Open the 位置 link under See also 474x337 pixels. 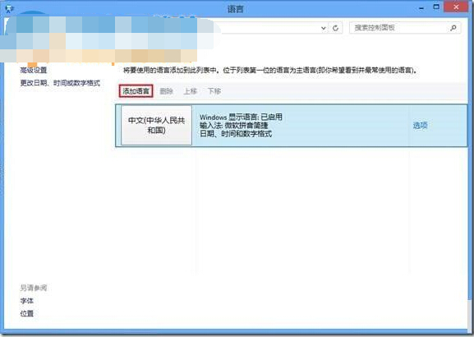pyautogui.click(x=26, y=313)
